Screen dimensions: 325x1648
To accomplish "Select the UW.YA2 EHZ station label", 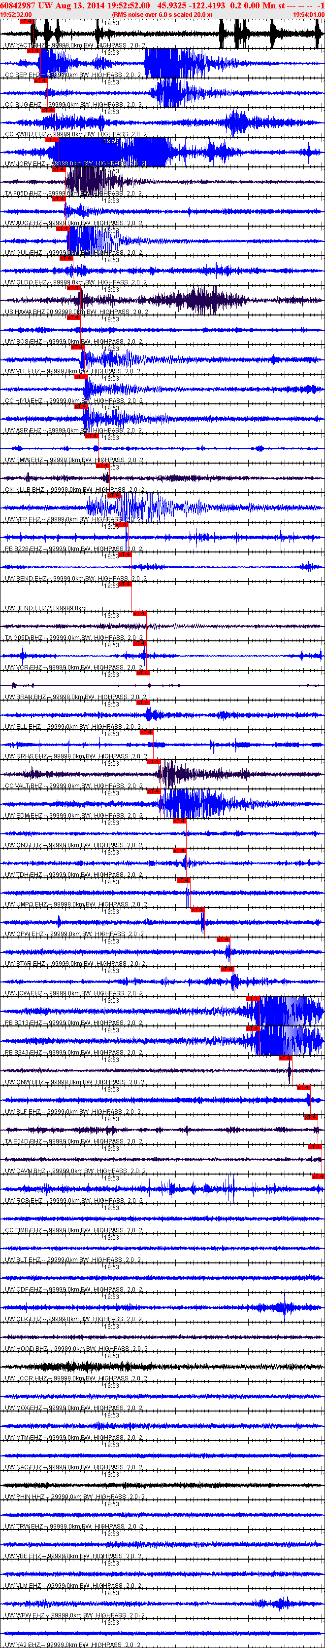I will 73,1645.
